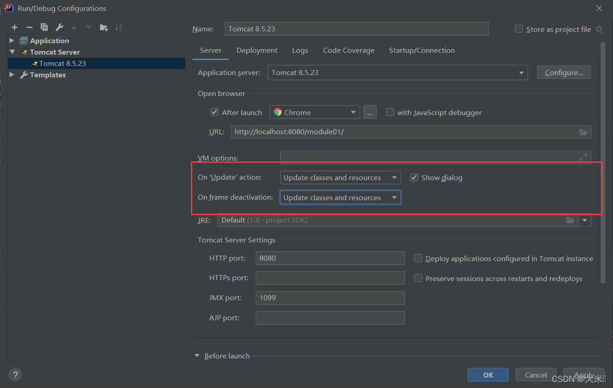Click the Configure... button
The width and height of the screenshot is (613, 388).
click(x=564, y=72)
